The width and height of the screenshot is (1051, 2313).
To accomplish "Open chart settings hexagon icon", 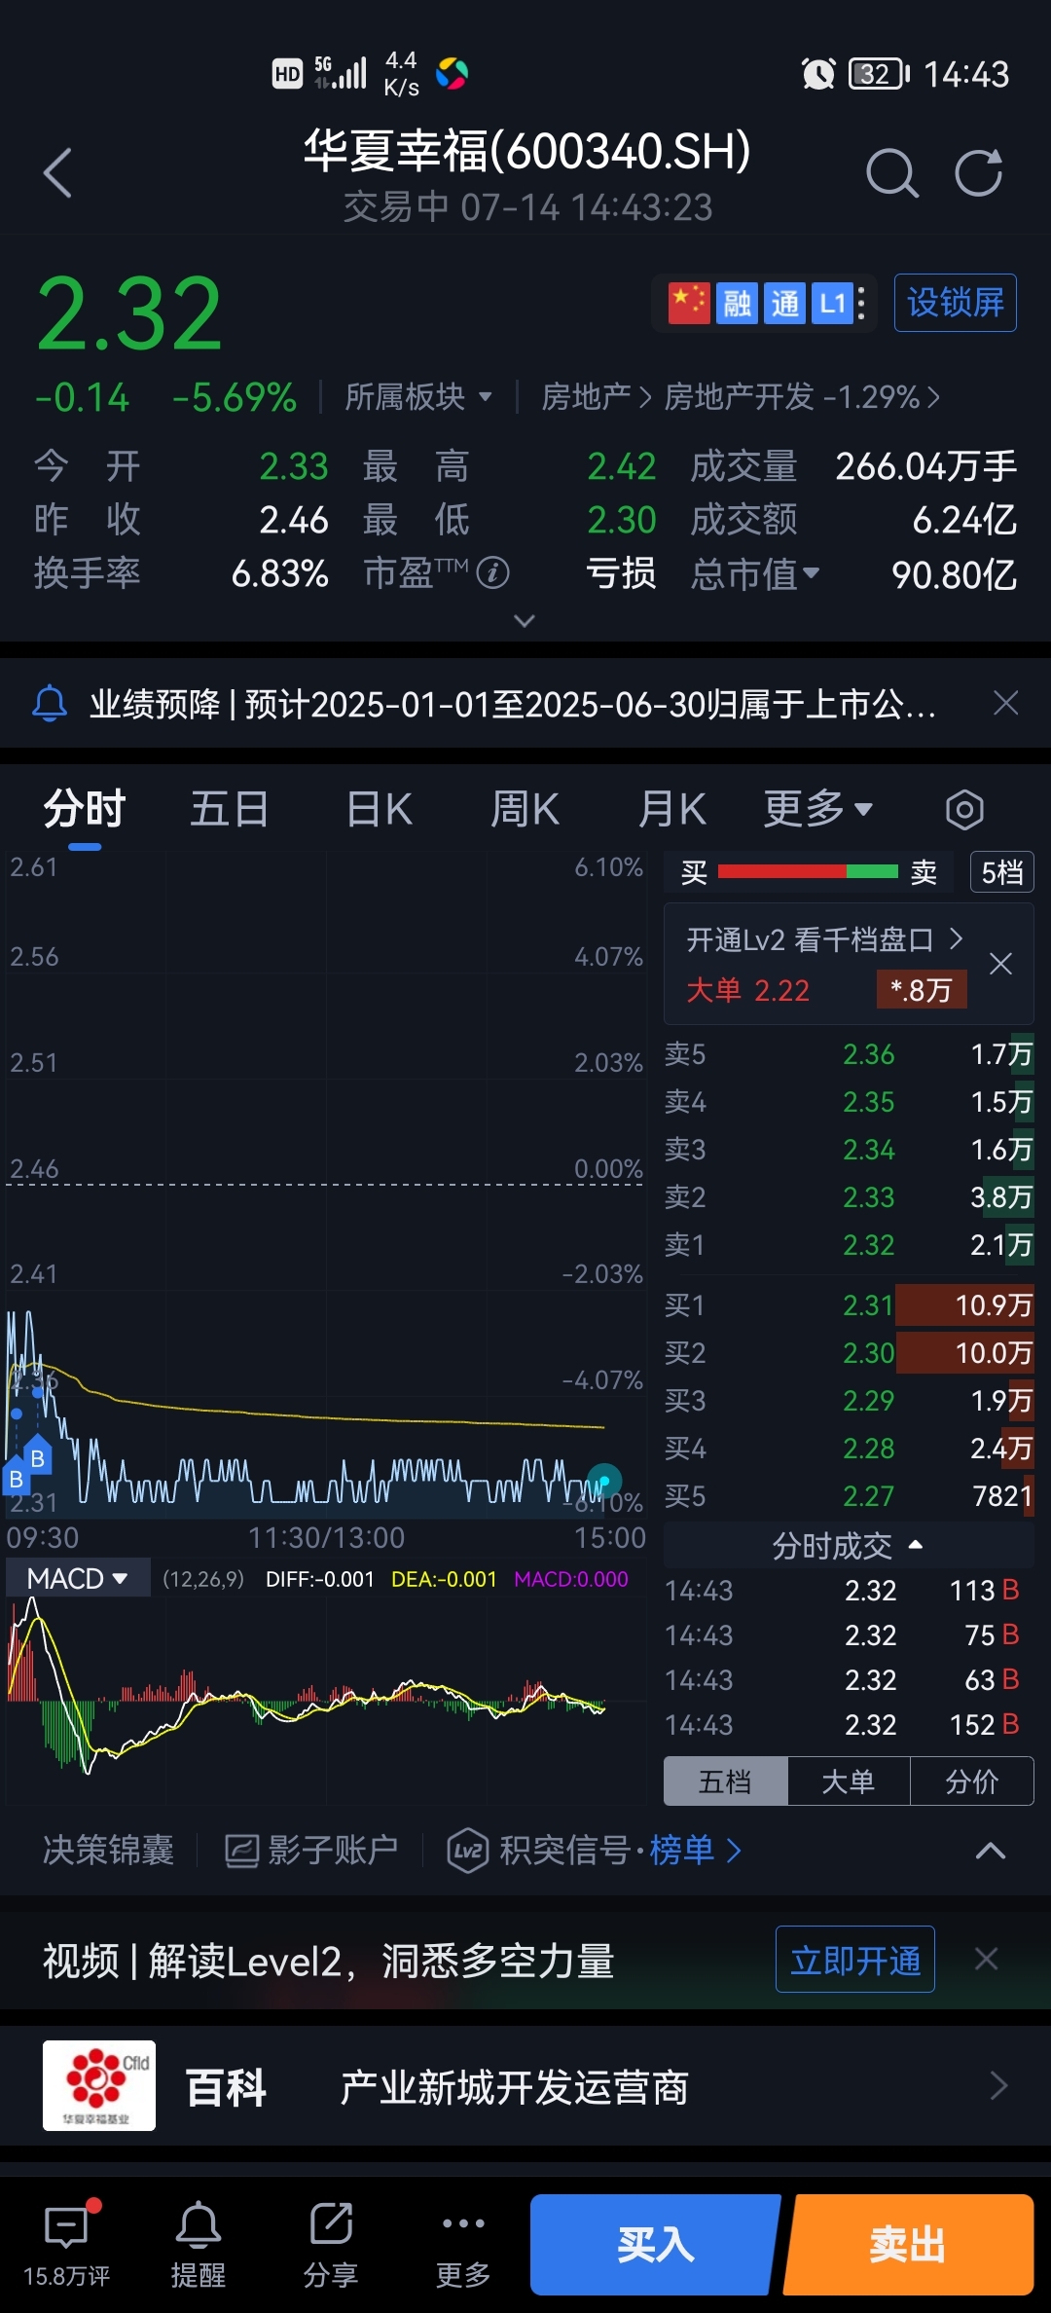I will coord(964,809).
